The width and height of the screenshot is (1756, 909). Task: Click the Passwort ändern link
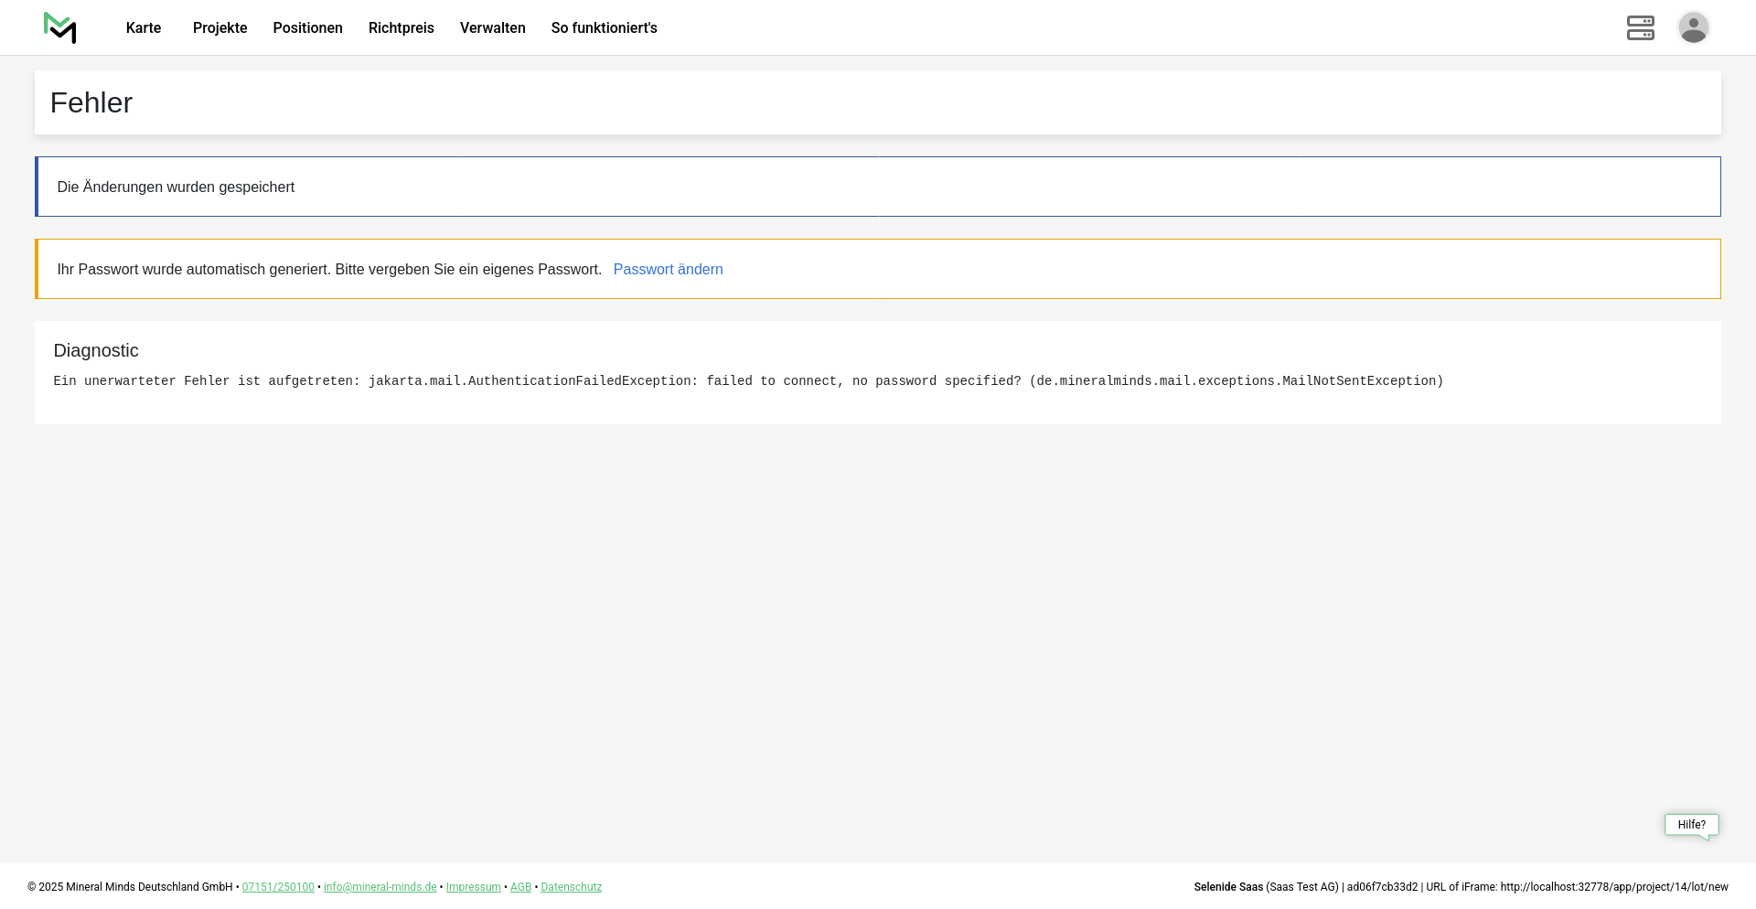pos(668,269)
